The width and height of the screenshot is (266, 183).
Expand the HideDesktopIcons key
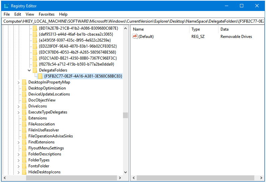(19, 172)
